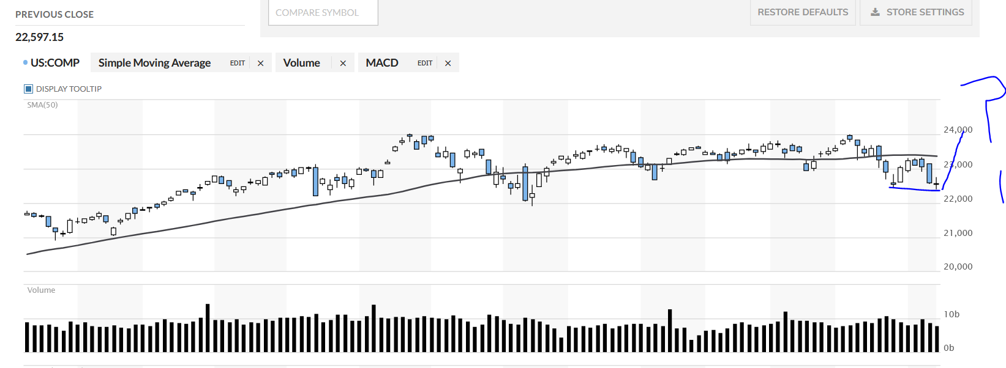Viewport: 1006px width, 368px height.
Task: Click the SMA(50) chart label
Action: (x=42, y=105)
